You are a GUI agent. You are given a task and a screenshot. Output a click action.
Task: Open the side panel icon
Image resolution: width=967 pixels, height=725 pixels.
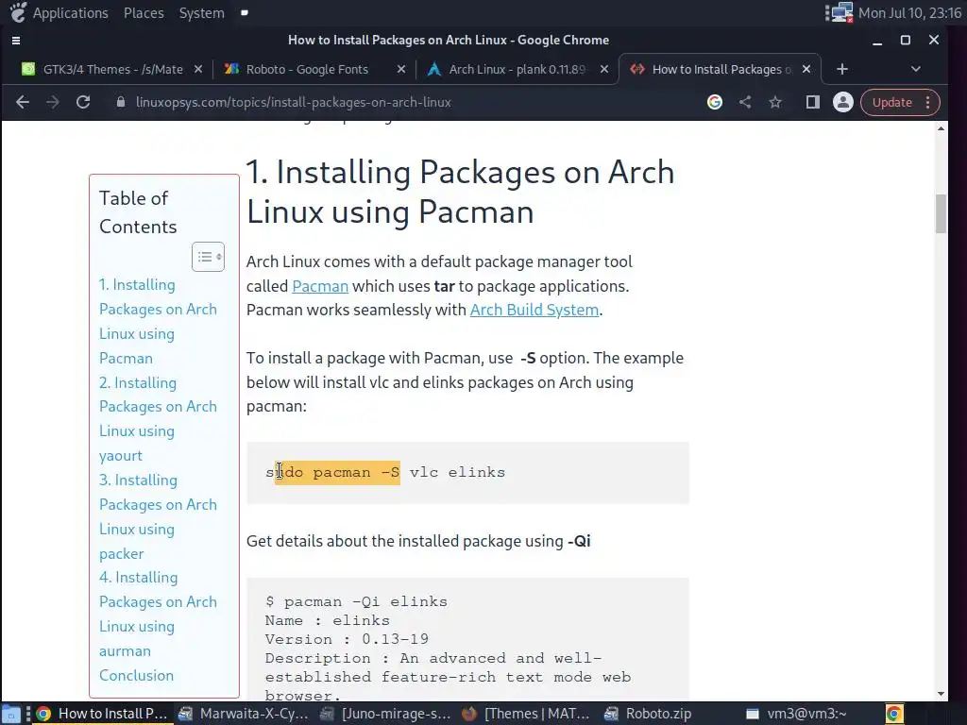point(813,102)
